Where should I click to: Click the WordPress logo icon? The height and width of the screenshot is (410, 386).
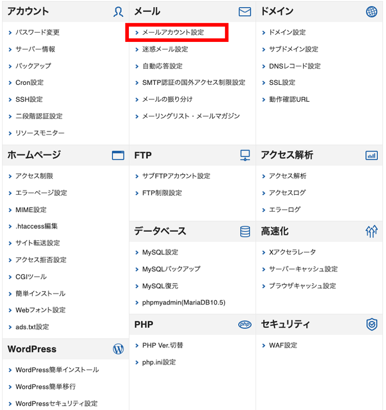click(x=118, y=349)
